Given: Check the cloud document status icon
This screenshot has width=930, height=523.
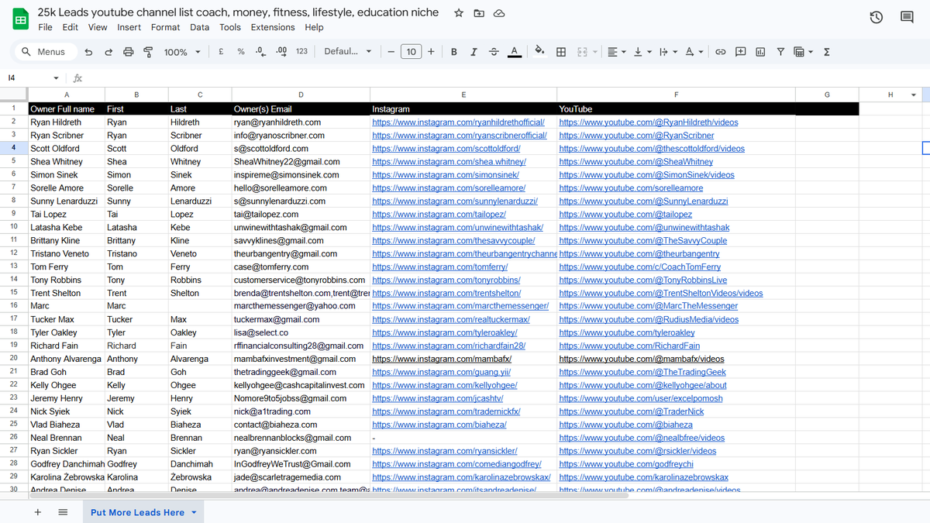Looking at the screenshot, I should click(500, 13).
